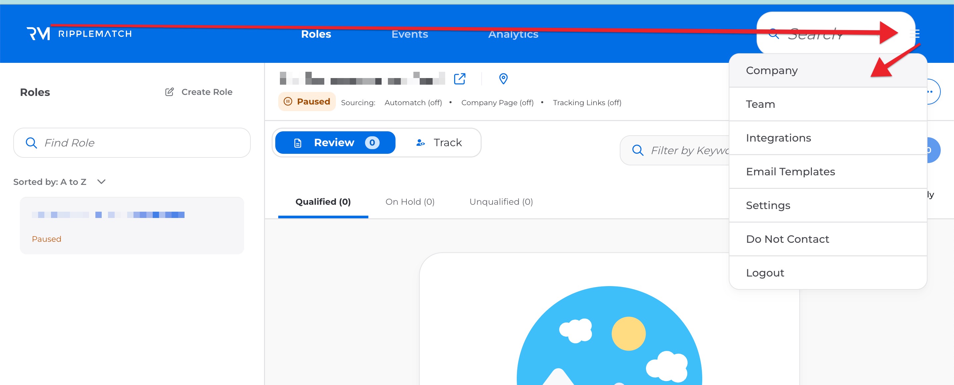The image size is (954, 385).
Task: Click the Find Role magnifier icon
Action: pyautogui.click(x=31, y=143)
